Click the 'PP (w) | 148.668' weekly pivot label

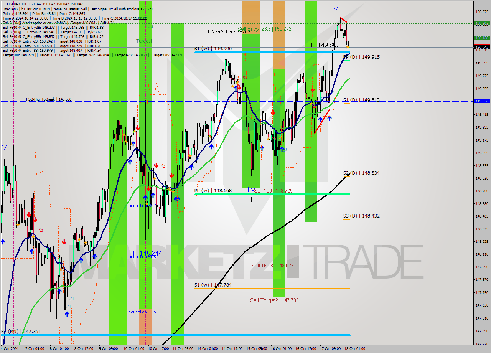click(x=213, y=191)
